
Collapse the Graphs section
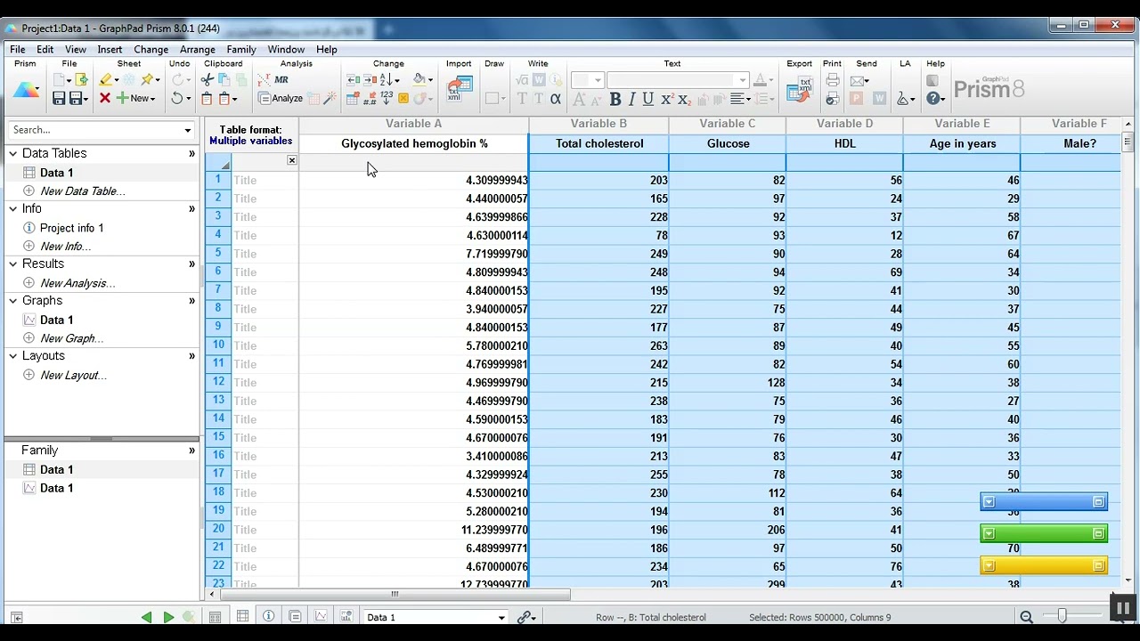coord(13,301)
